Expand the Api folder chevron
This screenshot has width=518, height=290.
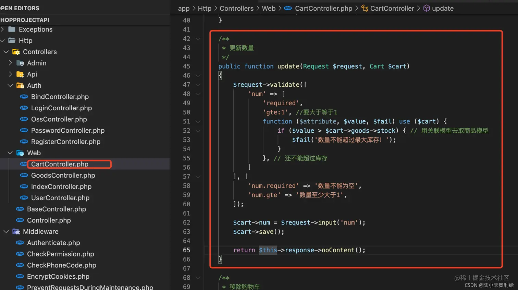tap(10, 74)
